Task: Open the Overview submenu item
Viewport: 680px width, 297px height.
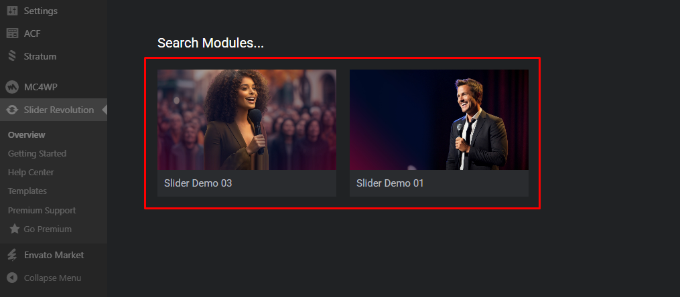Action: 26,134
